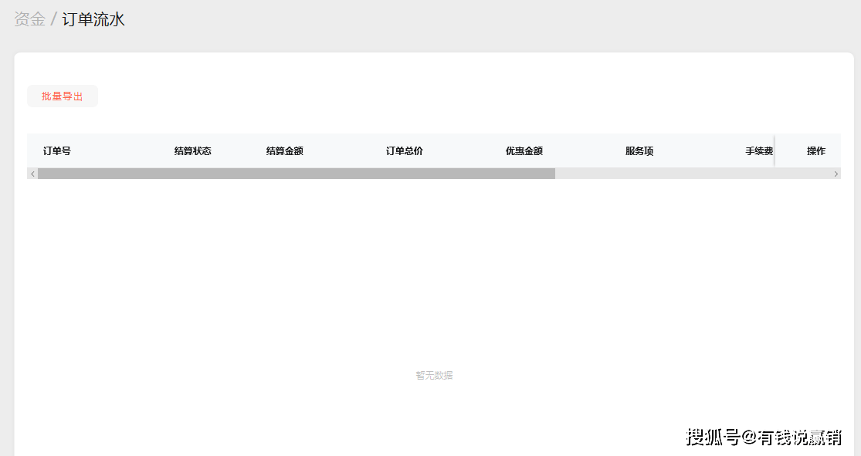Click the horizontal scrollbar thumb
This screenshot has width=861, height=456.
pos(297,173)
